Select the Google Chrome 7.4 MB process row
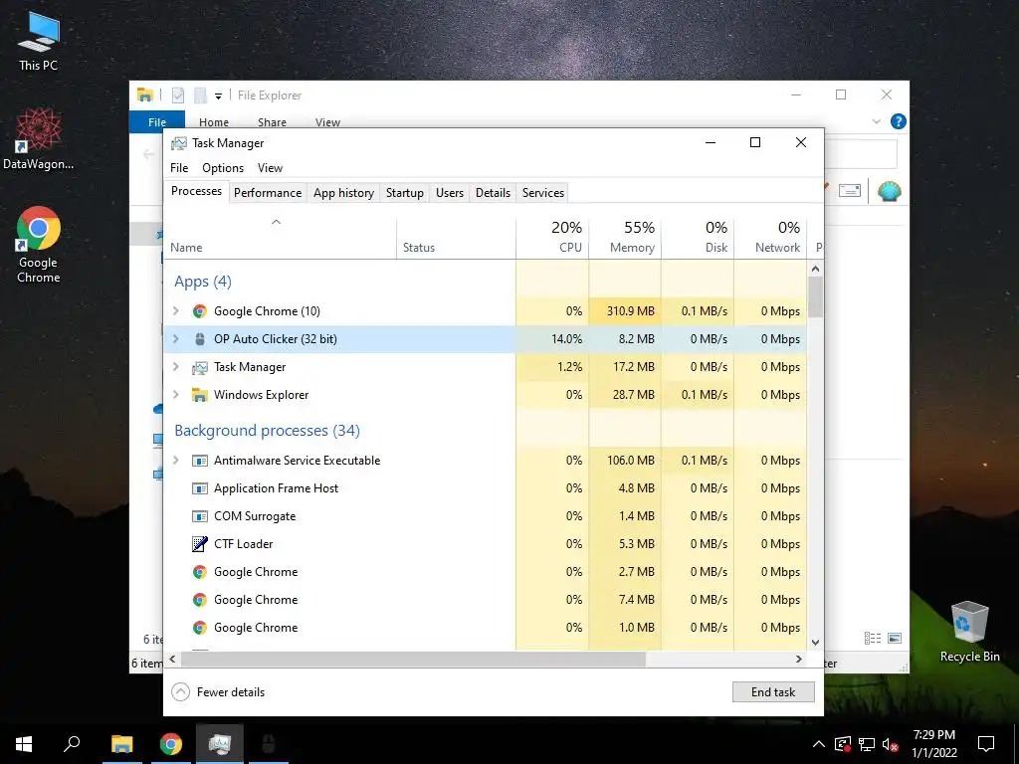Viewport: 1019px width, 764px height. tap(486, 600)
